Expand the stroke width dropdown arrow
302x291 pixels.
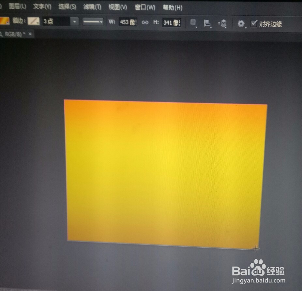point(75,22)
